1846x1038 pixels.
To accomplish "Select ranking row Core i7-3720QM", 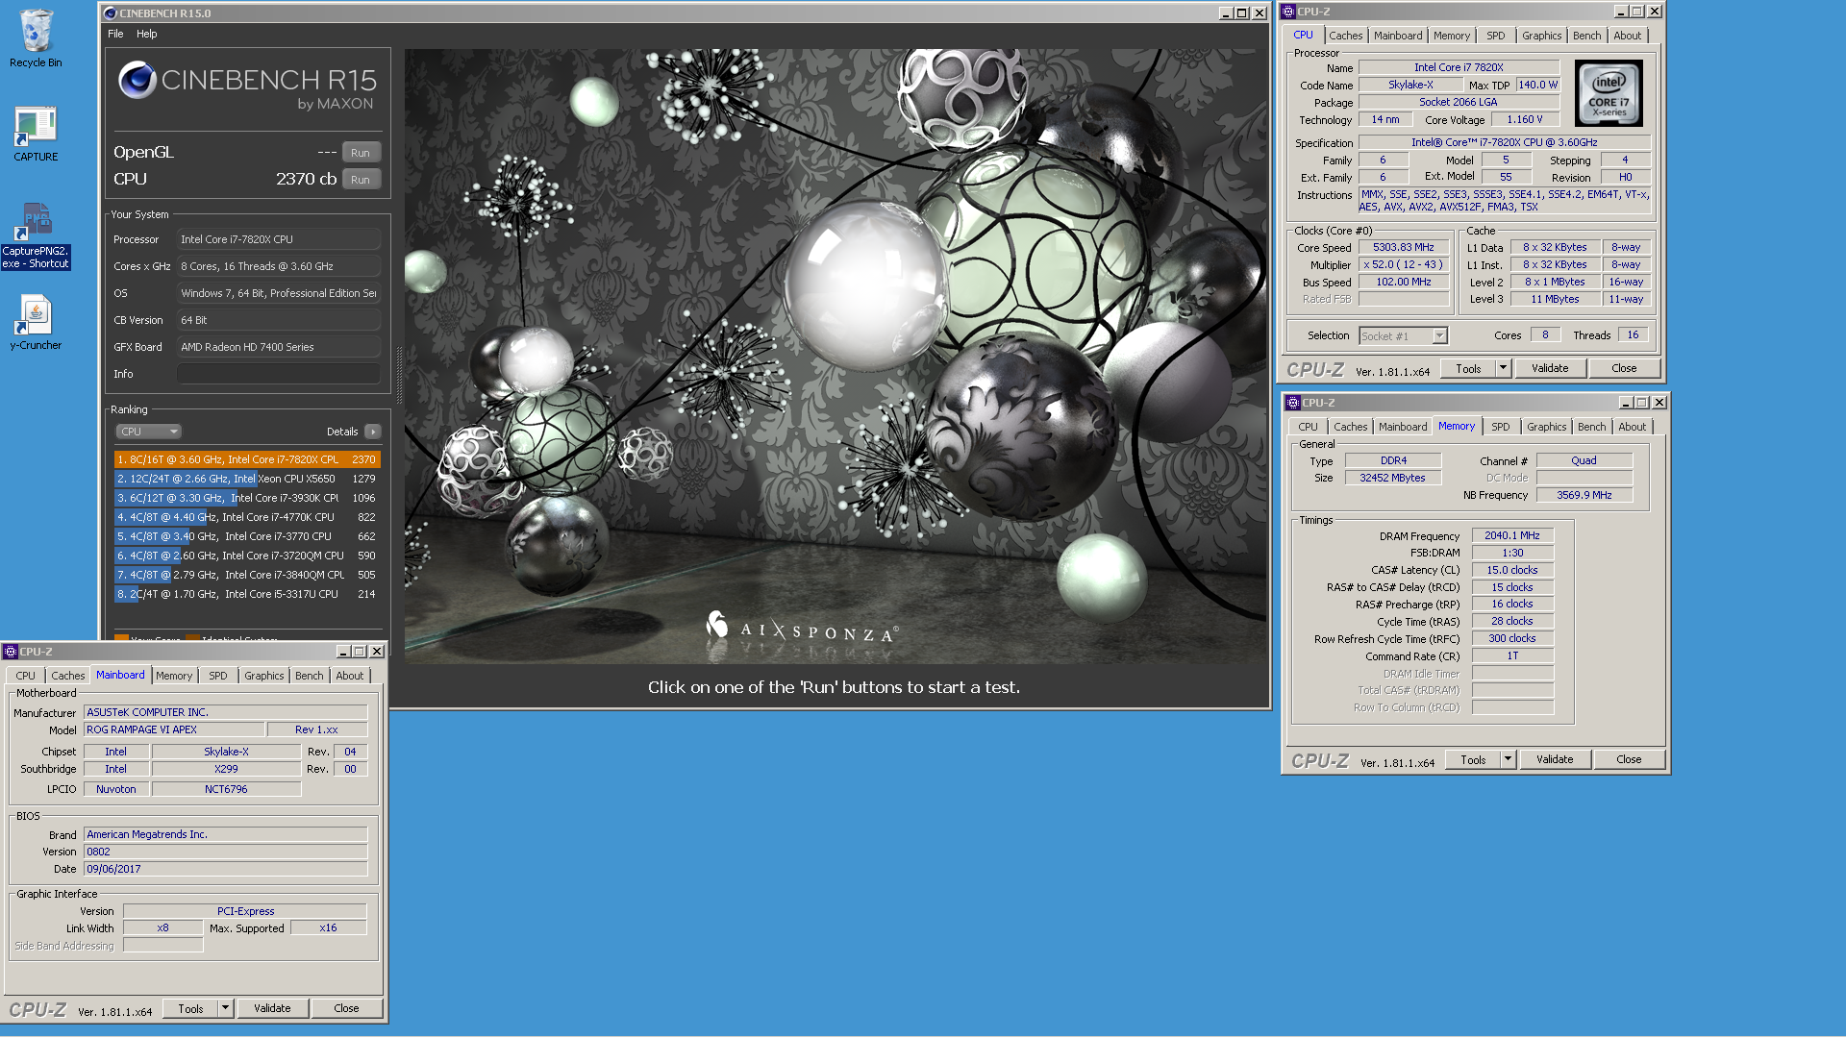I will 247,556.
